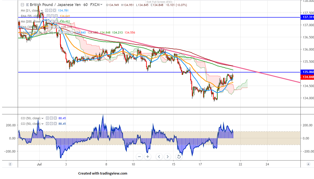Zoom out the chart with minus button
This screenshot has width=314, height=179.
tap(139, 156)
